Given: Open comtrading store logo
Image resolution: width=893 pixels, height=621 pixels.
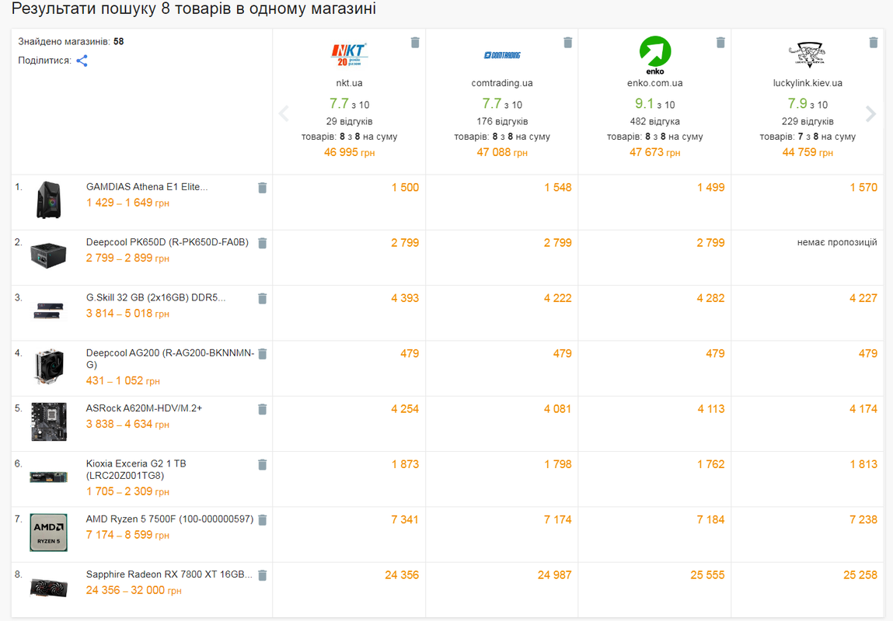Looking at the screenshot, I should tap(502, 55).
